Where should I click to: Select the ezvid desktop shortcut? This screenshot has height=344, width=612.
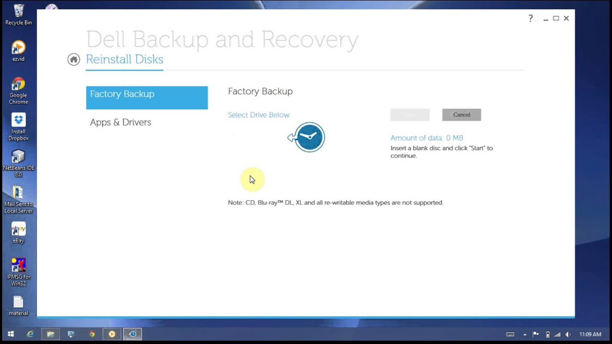[18, 51]
